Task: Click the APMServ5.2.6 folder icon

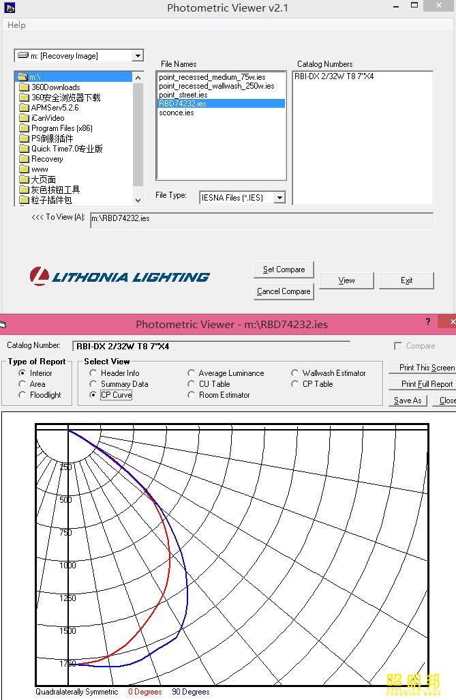Action: click(24, 108)
